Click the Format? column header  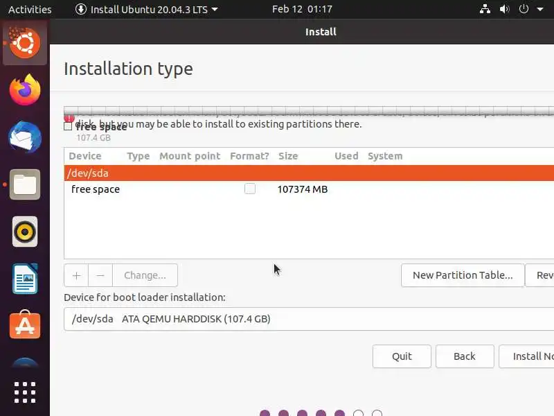(249, 156)
